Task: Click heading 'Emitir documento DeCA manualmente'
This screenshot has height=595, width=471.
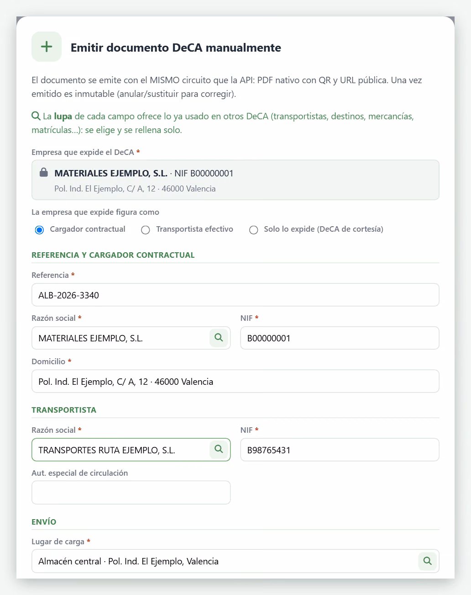Action: pyautogui.click(x=176, y=48)
